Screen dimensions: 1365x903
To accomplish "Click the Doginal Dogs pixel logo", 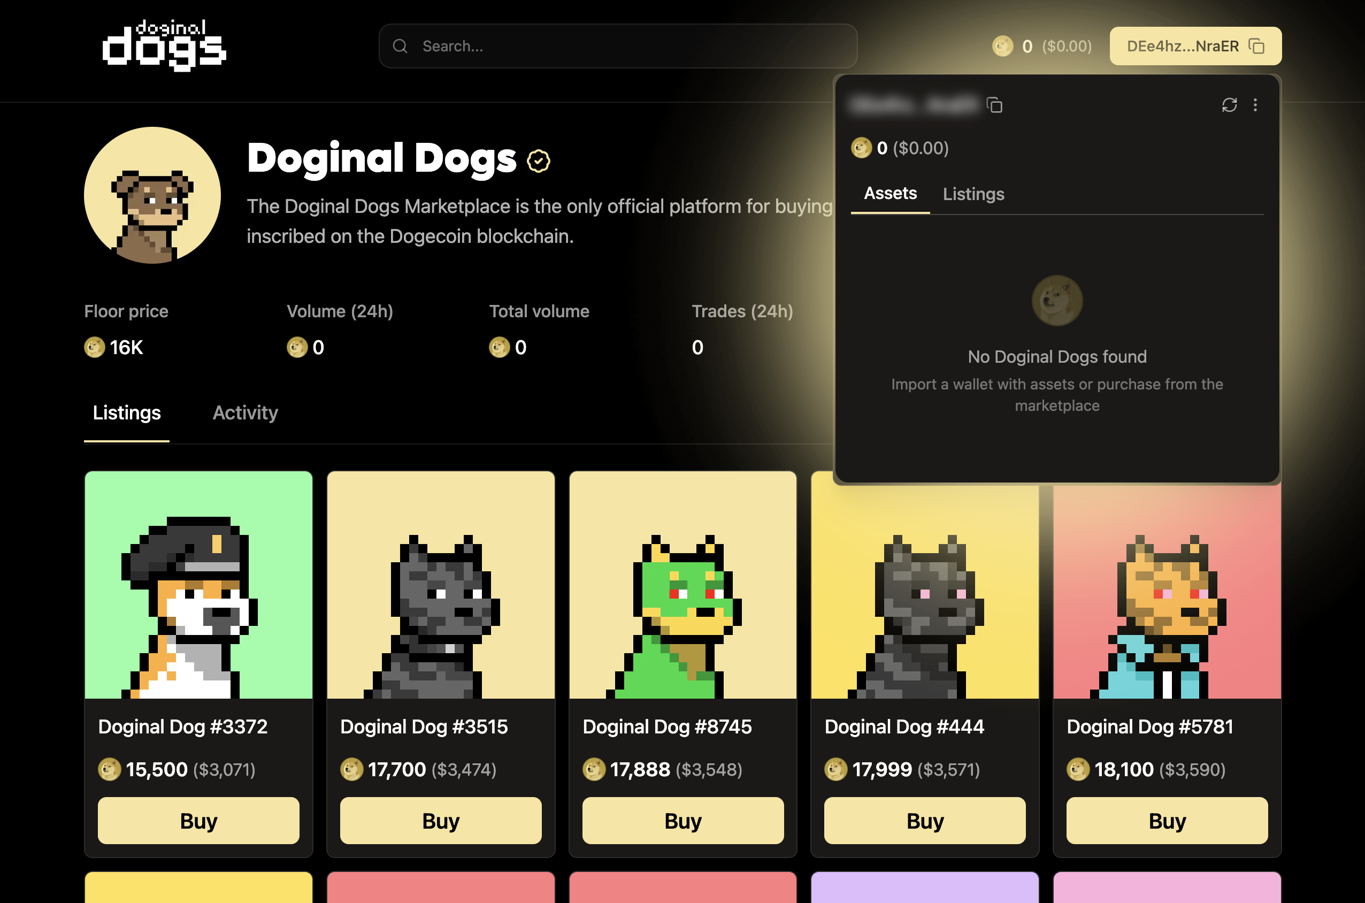I will point(165,45).
